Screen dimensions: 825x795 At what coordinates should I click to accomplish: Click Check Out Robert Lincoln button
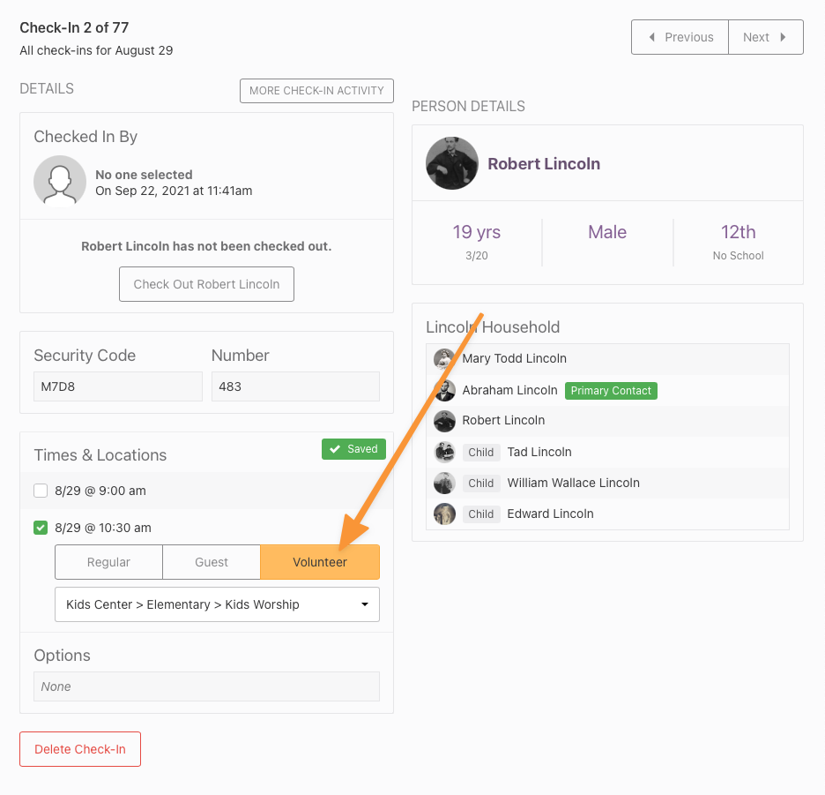click(x=207, y=284)
